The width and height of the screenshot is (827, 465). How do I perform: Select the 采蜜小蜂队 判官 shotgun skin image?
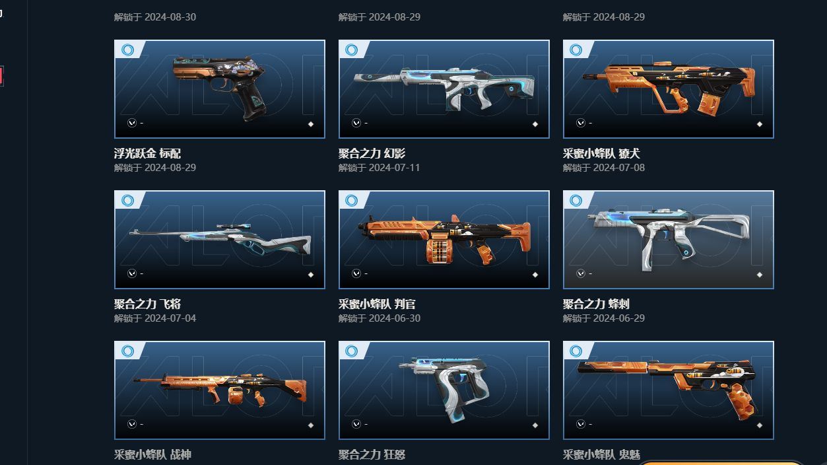[444, 240]
